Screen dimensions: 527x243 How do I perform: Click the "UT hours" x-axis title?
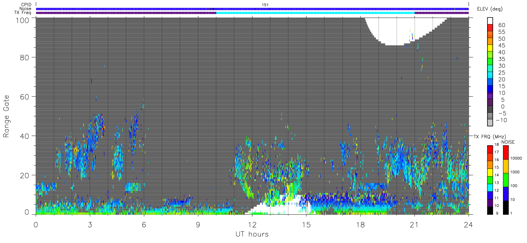point(251,234)
